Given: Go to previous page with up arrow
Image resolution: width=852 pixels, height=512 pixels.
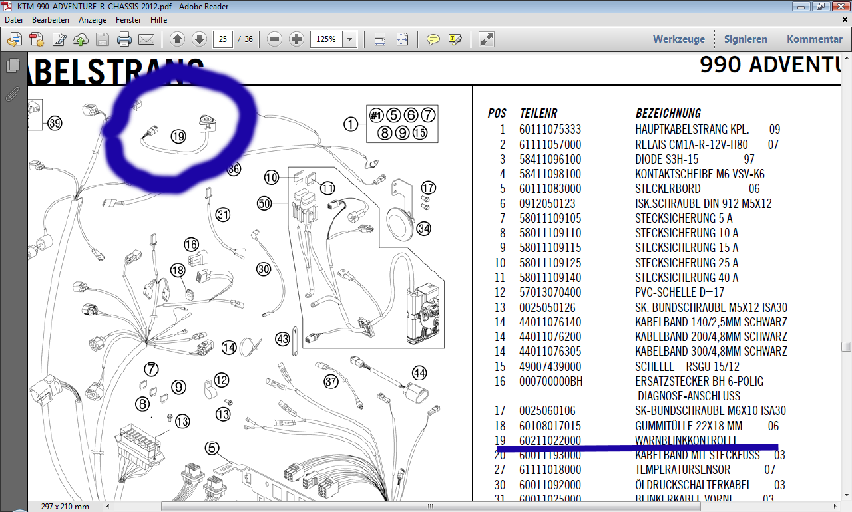Looking at the screenshot, I should (x=177, y=39).
